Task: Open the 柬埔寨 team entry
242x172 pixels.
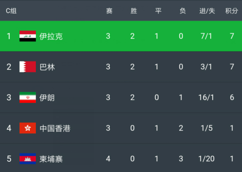Action: (51, 159)
